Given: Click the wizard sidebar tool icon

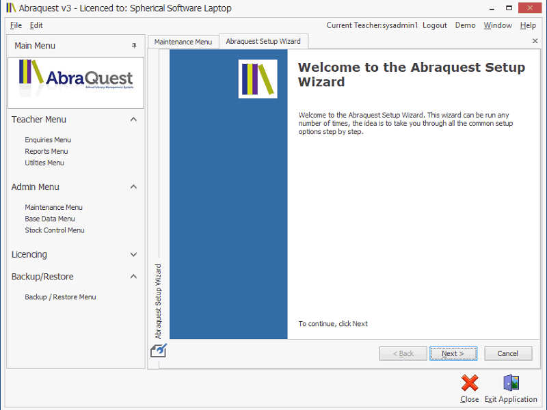Looking at the screenshot, I should [159, 351].
